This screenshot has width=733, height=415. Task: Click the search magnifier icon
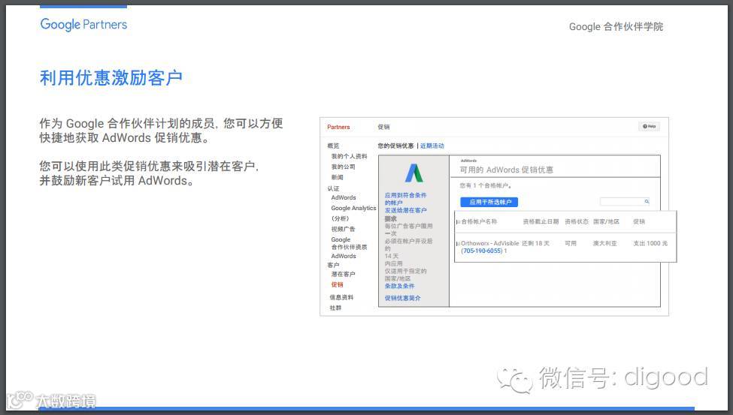[x=647, y=202]
